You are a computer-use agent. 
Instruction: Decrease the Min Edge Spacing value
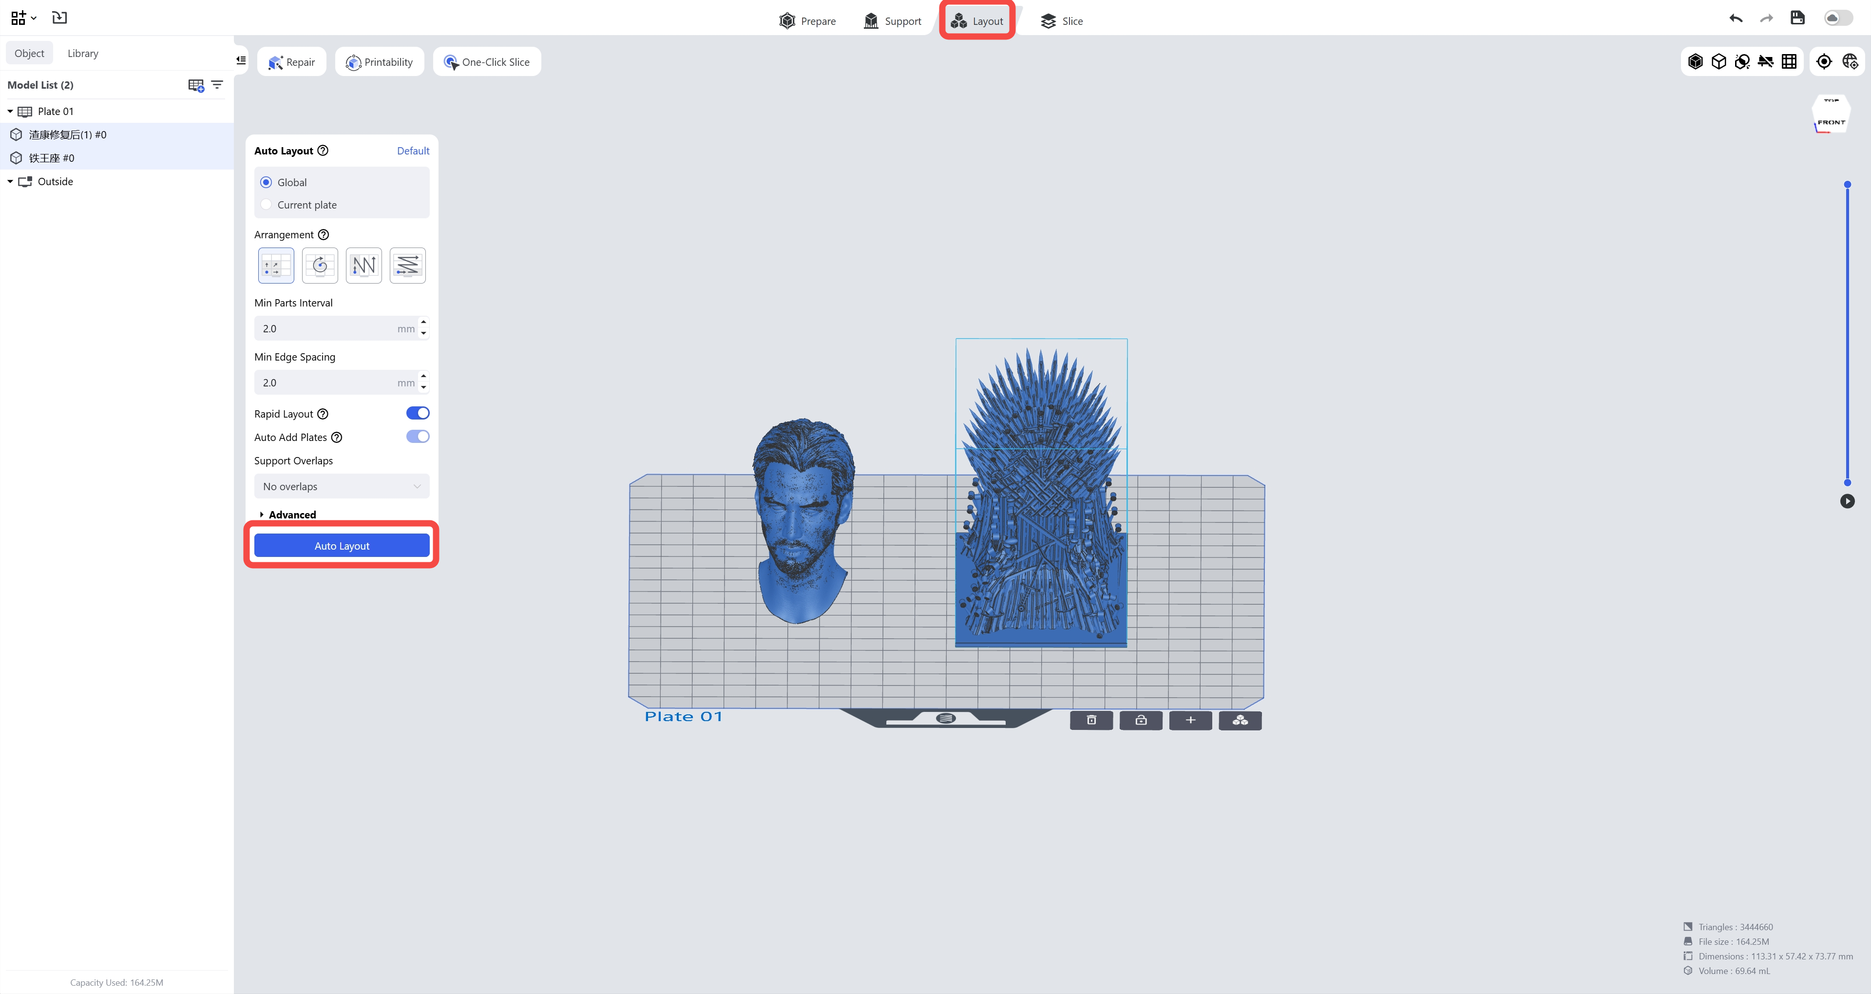423,388
